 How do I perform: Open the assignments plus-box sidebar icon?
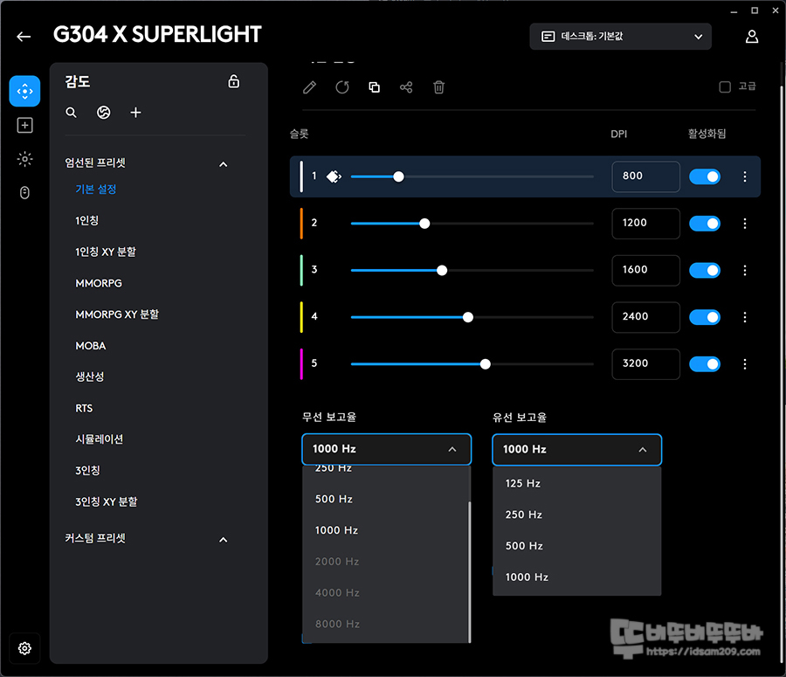pos(24,126)
